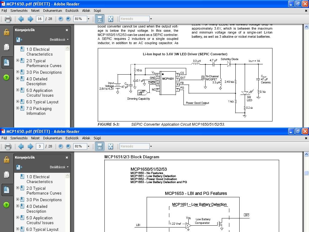Close Könyvjelzők panel in bottom window

click(67, 157)
